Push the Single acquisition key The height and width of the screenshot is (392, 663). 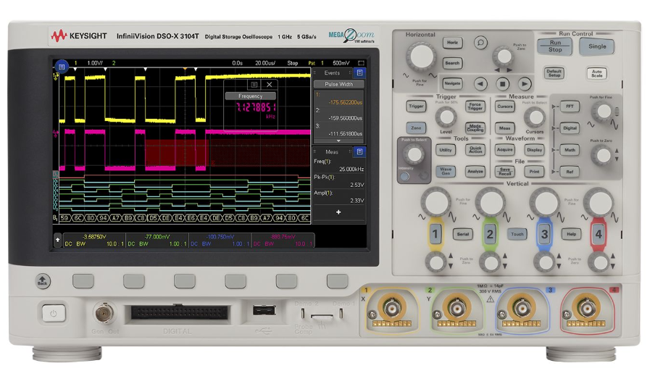tap(596, 46)
